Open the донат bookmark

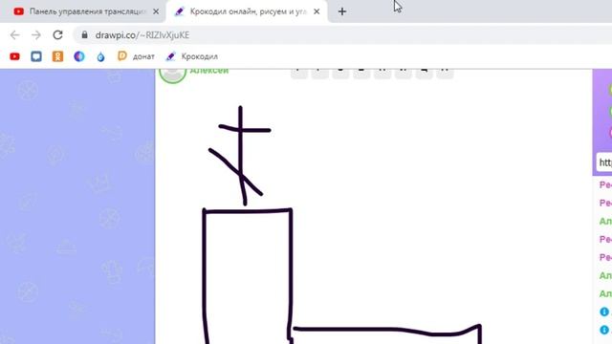pos(136,56)
